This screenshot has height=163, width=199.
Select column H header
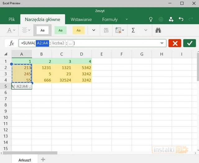click(162, 54)
